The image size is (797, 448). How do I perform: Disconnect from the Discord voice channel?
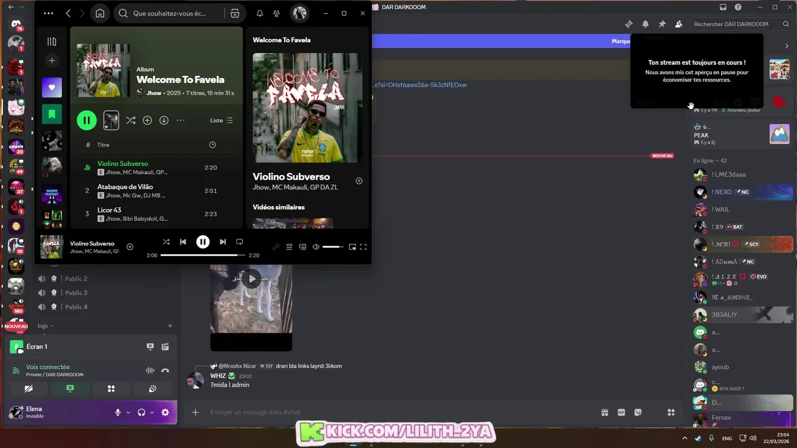pyautogui.click(x=165, y=370)
